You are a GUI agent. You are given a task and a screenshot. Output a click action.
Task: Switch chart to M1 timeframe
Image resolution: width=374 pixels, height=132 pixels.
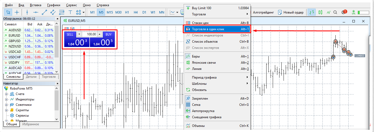[x=93, y=12]
